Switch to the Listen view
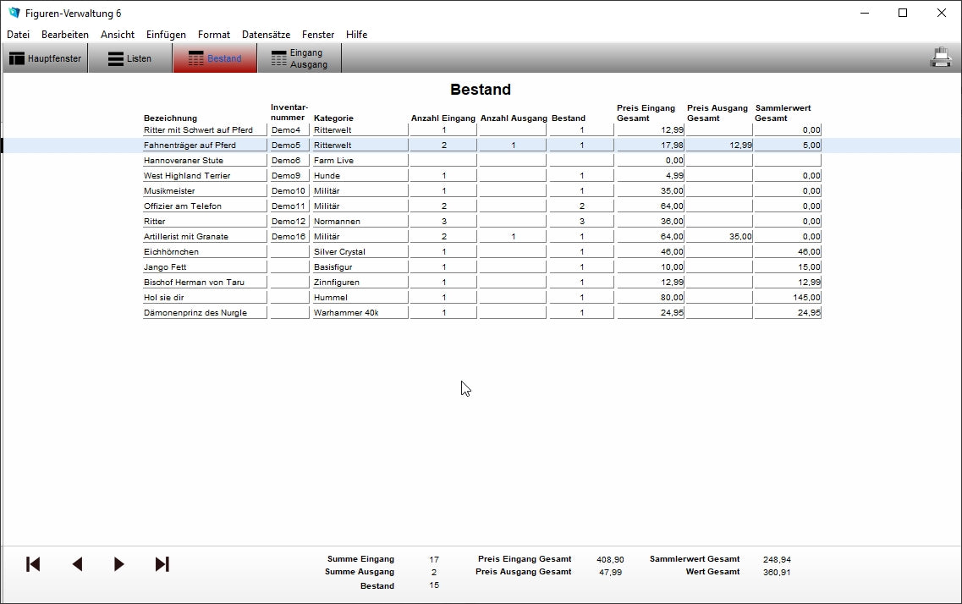This screenshot has height=604, width=962. coord(130,58)
